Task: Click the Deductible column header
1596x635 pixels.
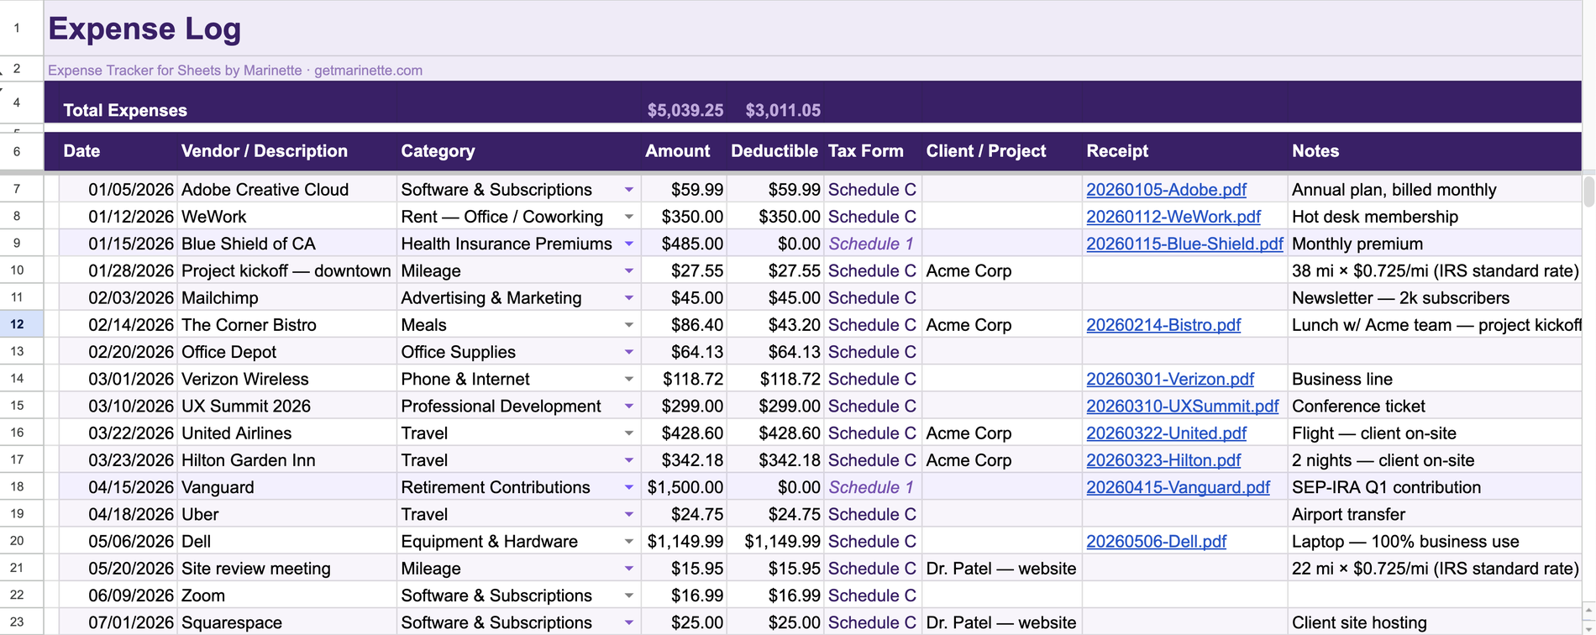Action: click(774, 151)
